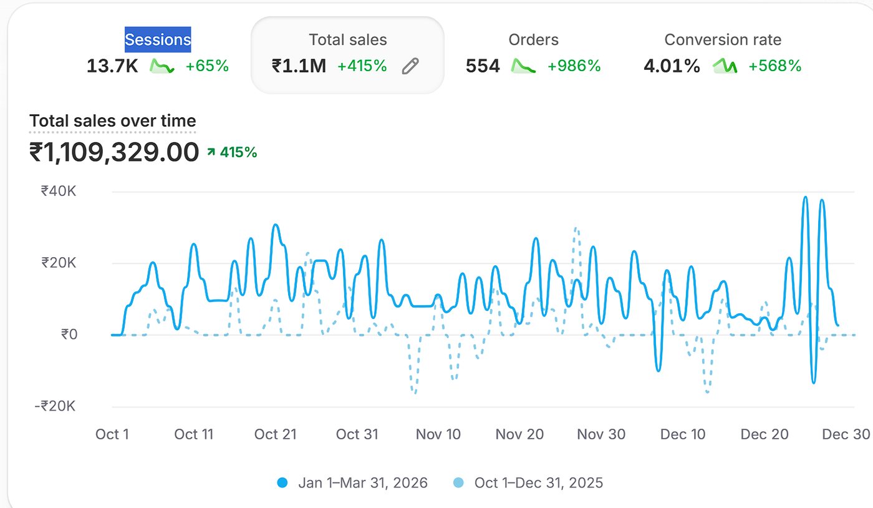
Task: Click the Orders sparkline trend icon
Action: point(524,66)
